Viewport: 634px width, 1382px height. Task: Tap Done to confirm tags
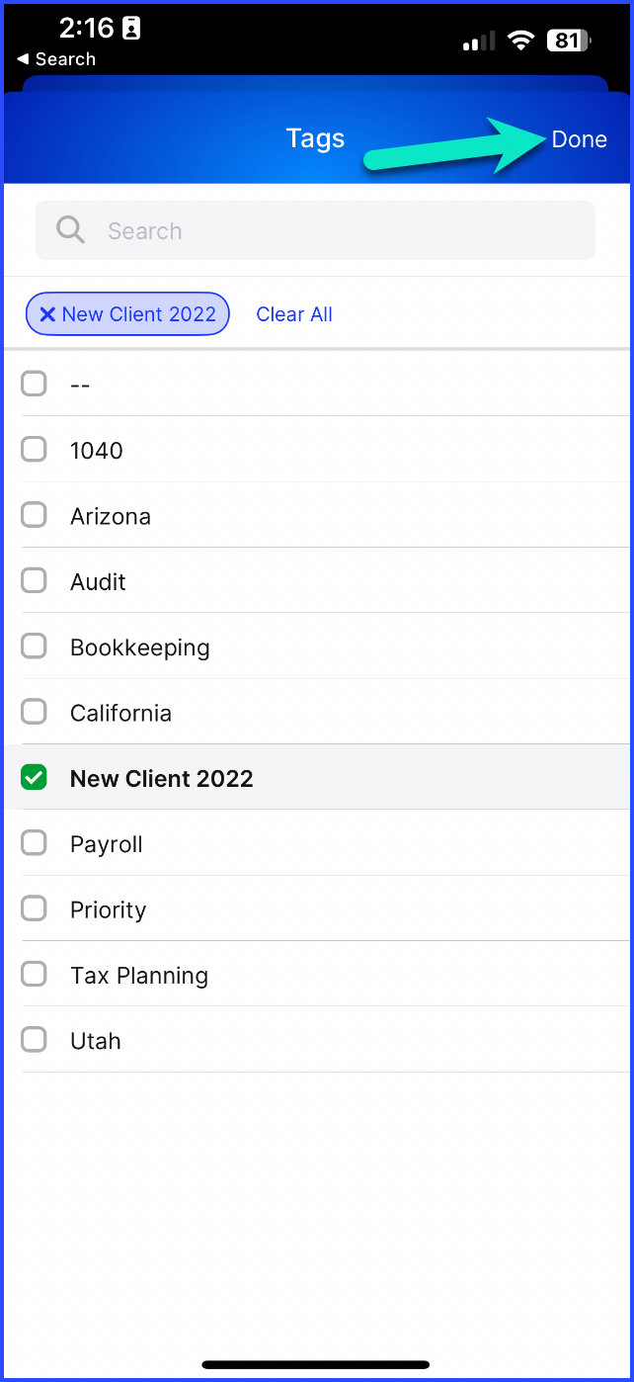[580, 139]
